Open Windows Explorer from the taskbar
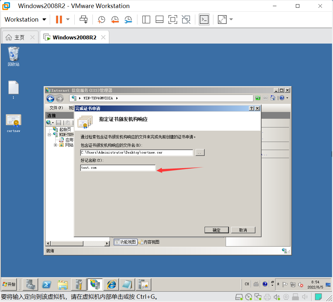The width and height of the screenshot is (333, 302). click(63, 284)
